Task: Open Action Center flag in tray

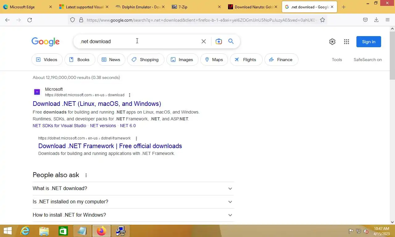Action: [x=351, y=231]
